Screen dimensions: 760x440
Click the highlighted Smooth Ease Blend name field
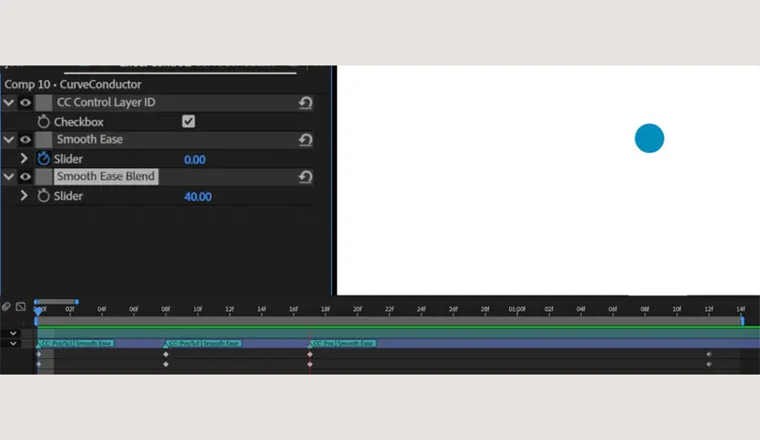tap(106, 176)
